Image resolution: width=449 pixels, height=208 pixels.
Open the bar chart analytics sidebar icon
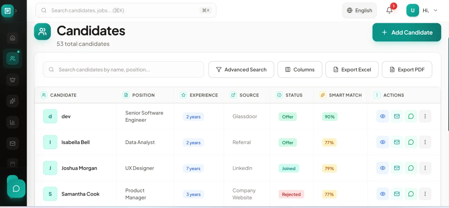pyautogui.click(x=13, y=122)
